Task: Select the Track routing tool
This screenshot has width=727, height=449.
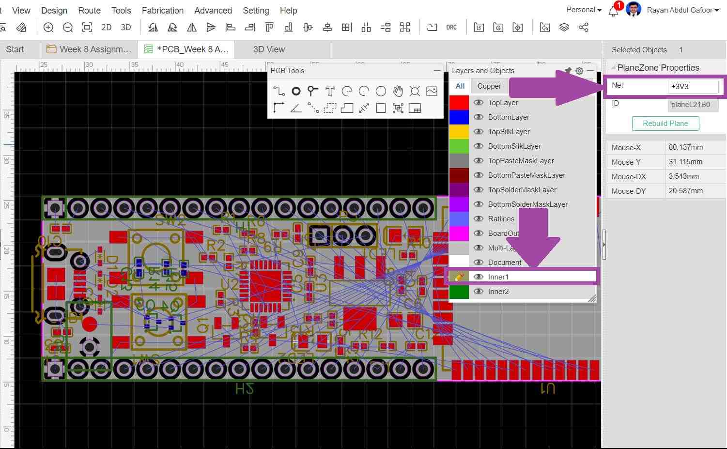Action: pos(278,91)
